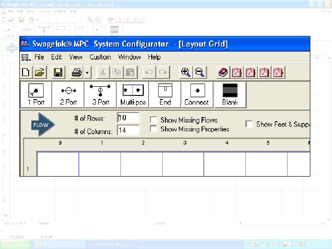Click column header 4 in layout grid

coord(227,143)
